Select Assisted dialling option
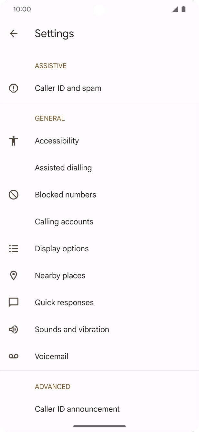 [63, 168]
